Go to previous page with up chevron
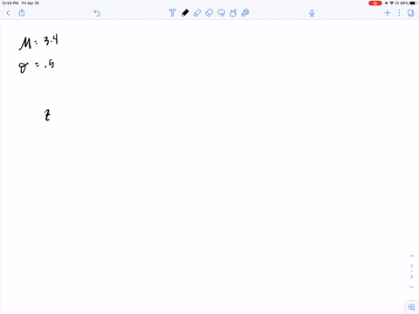This screenshot has height=314, width=419. click(x=411, y=256)
